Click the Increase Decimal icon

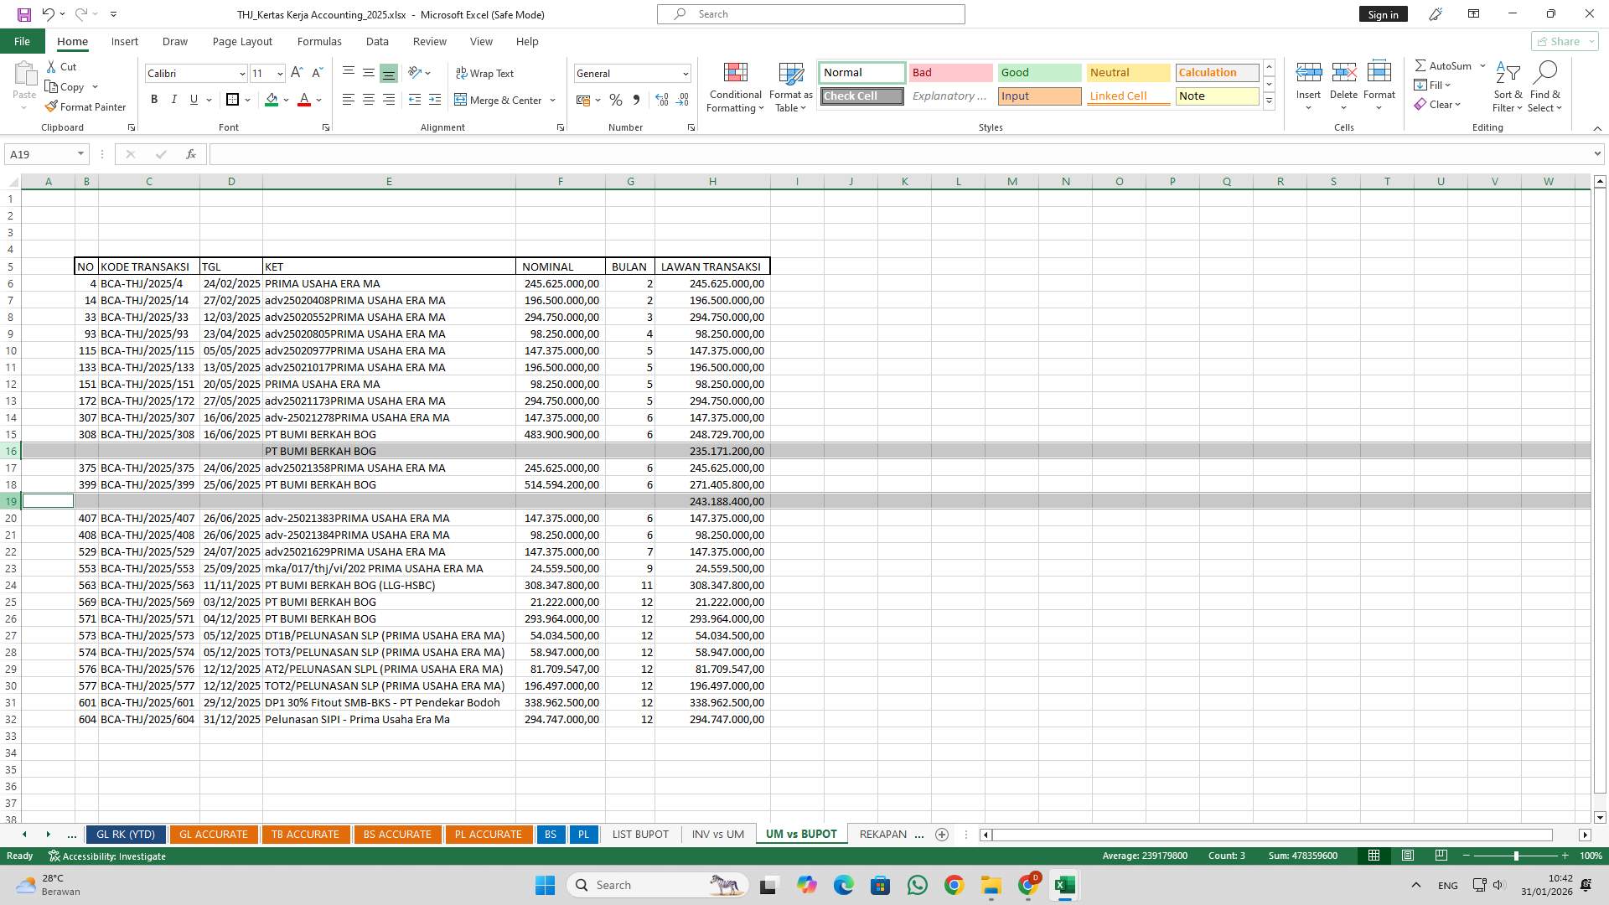(x=661, y=100)
